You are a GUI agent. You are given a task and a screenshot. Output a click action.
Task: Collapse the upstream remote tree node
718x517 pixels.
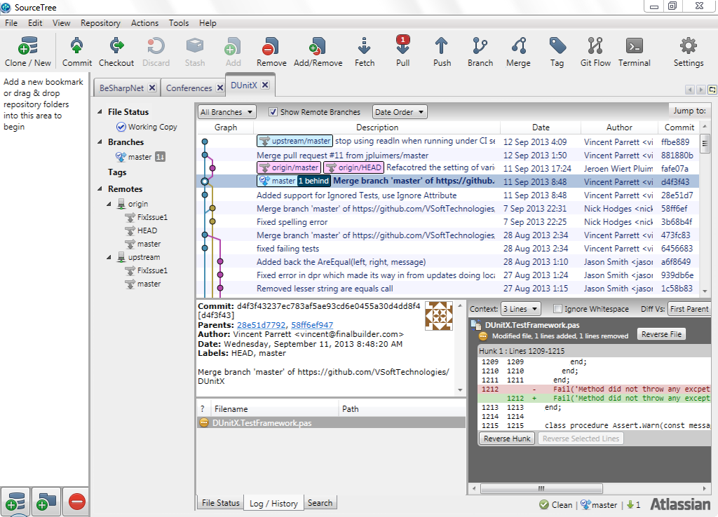(110, 258)
